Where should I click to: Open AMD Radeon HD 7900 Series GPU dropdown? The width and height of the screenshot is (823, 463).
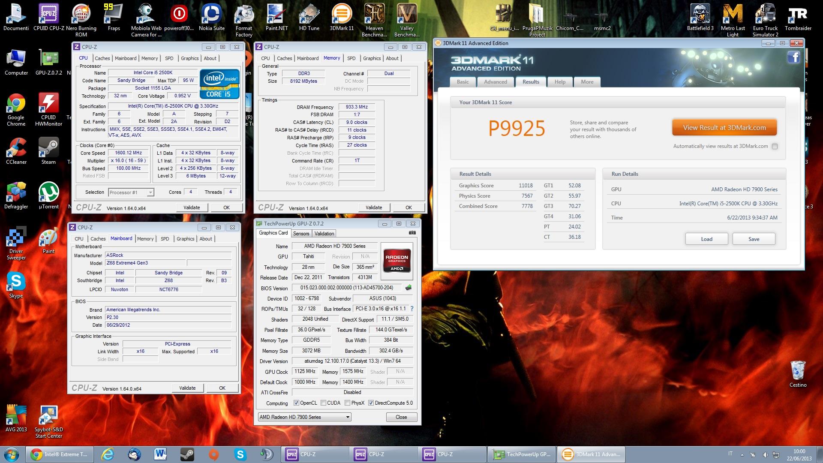coord(305,417)
